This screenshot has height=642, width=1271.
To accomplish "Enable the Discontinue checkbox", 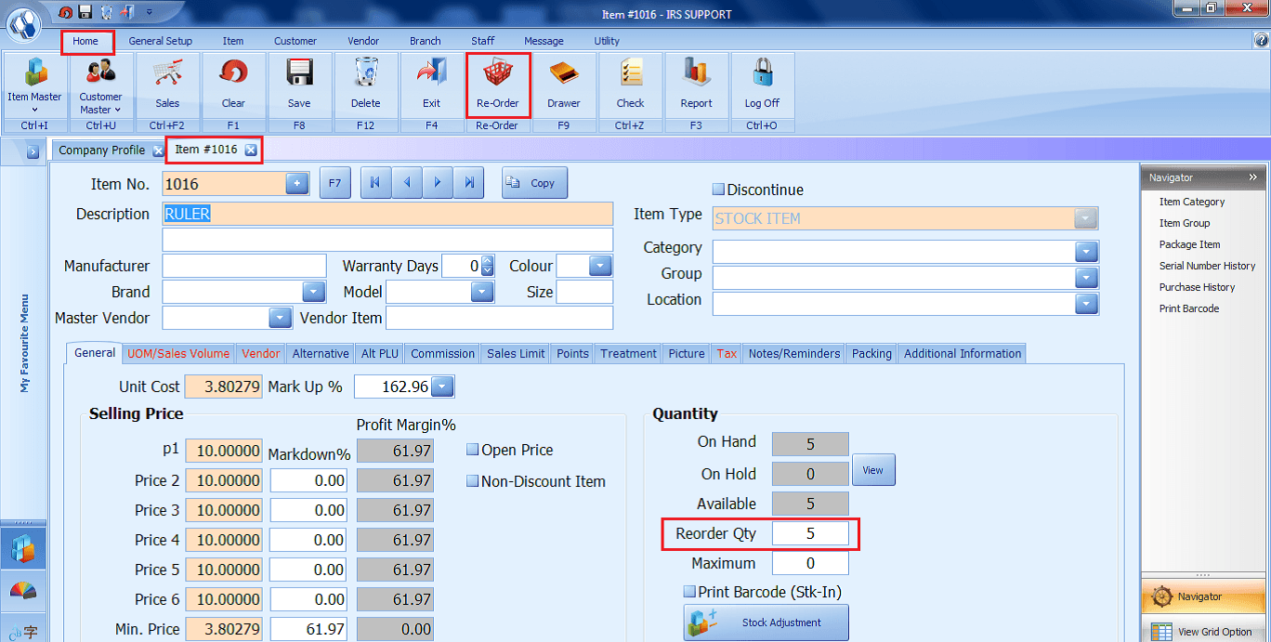I will [x=717, y=189].
